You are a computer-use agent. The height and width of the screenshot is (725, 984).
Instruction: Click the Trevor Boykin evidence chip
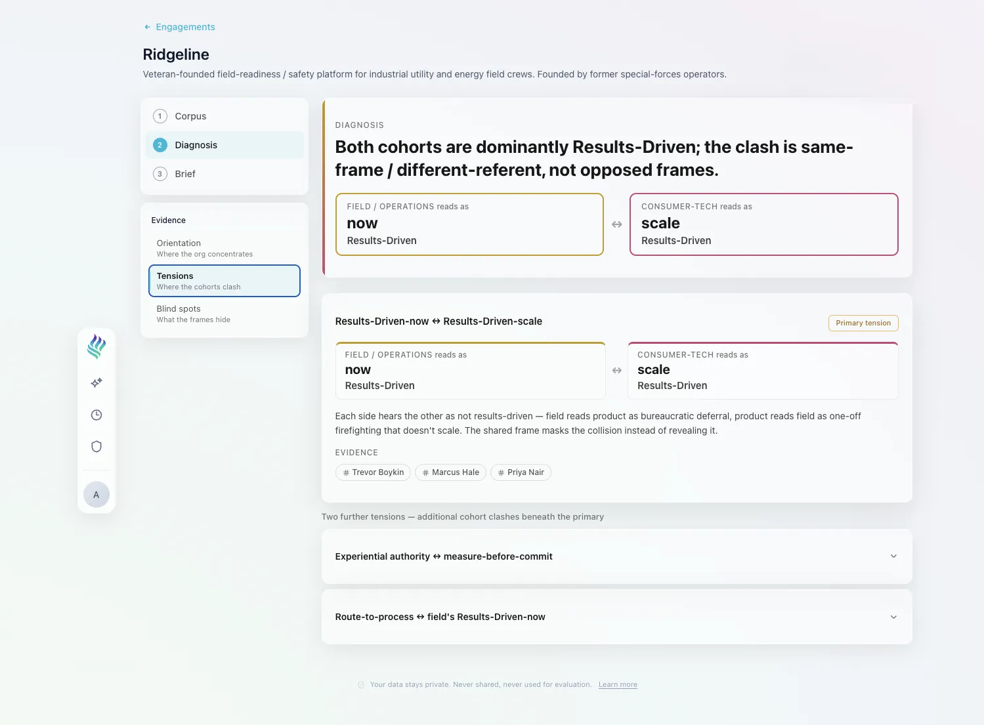point(373,472)
